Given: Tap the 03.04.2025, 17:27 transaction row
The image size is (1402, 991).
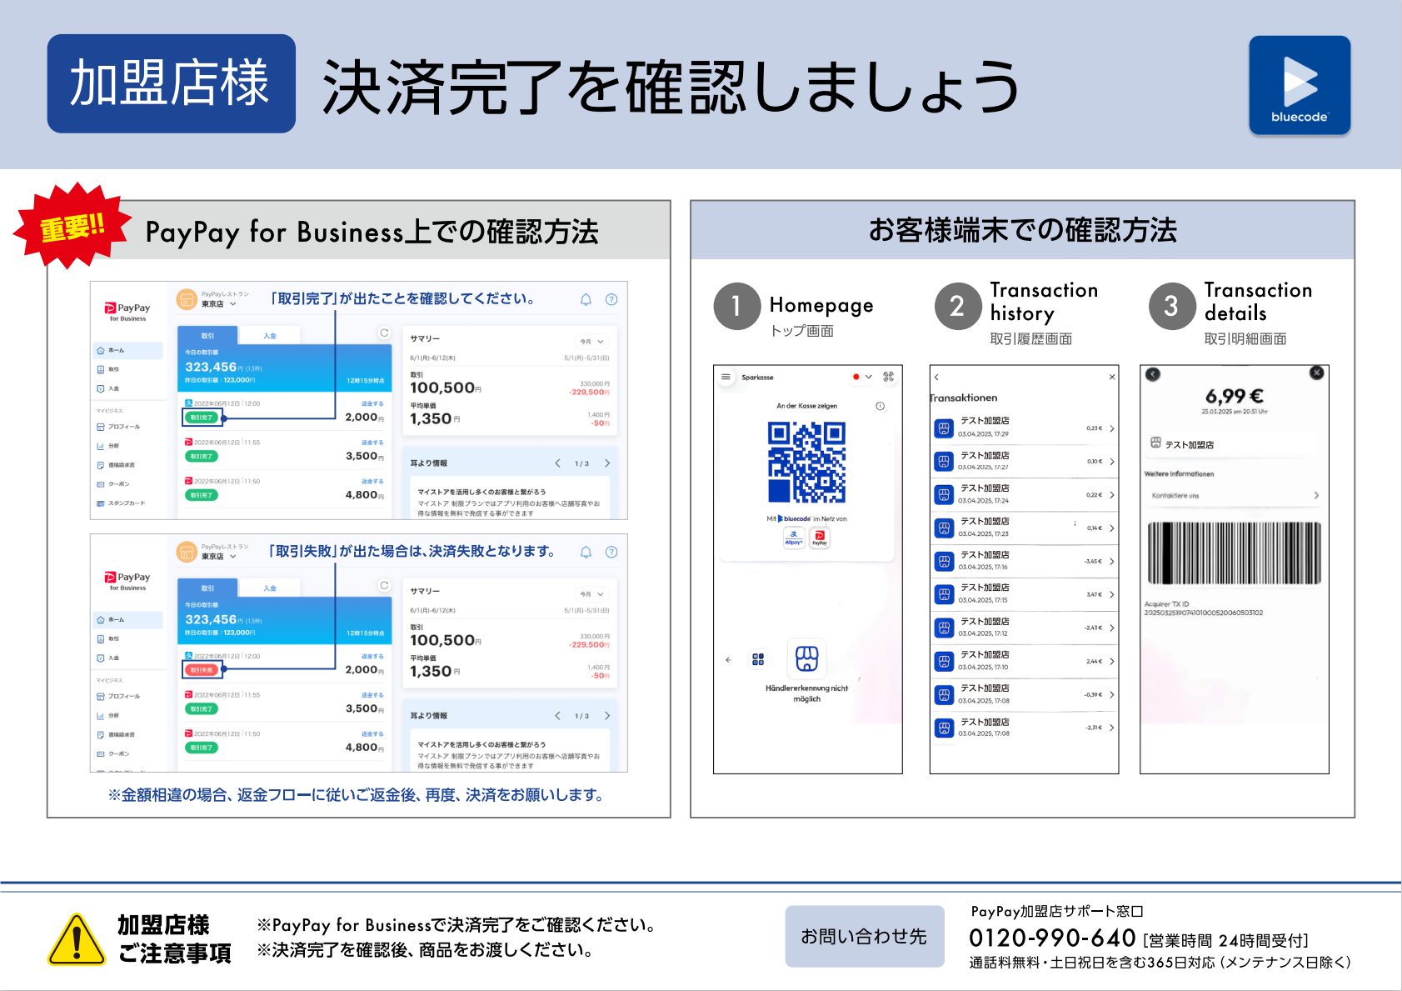Looking at the screenshot, I should click(1024, 462).
